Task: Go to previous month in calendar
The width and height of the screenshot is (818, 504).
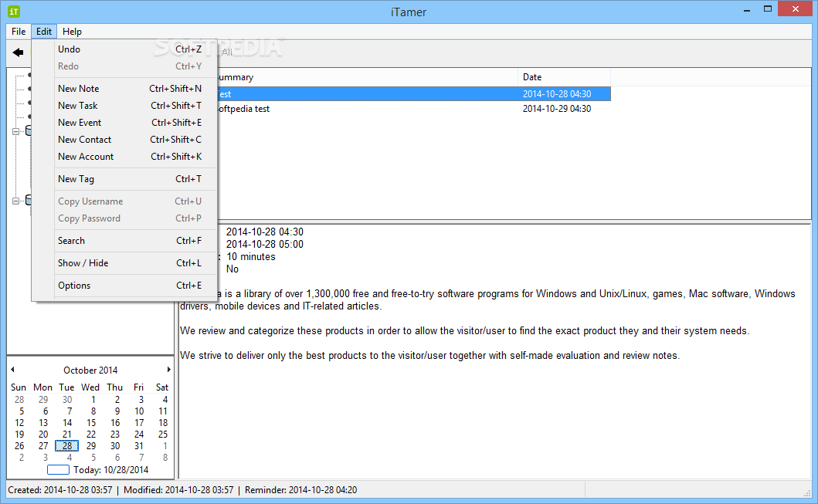Action: click(12, 370)
